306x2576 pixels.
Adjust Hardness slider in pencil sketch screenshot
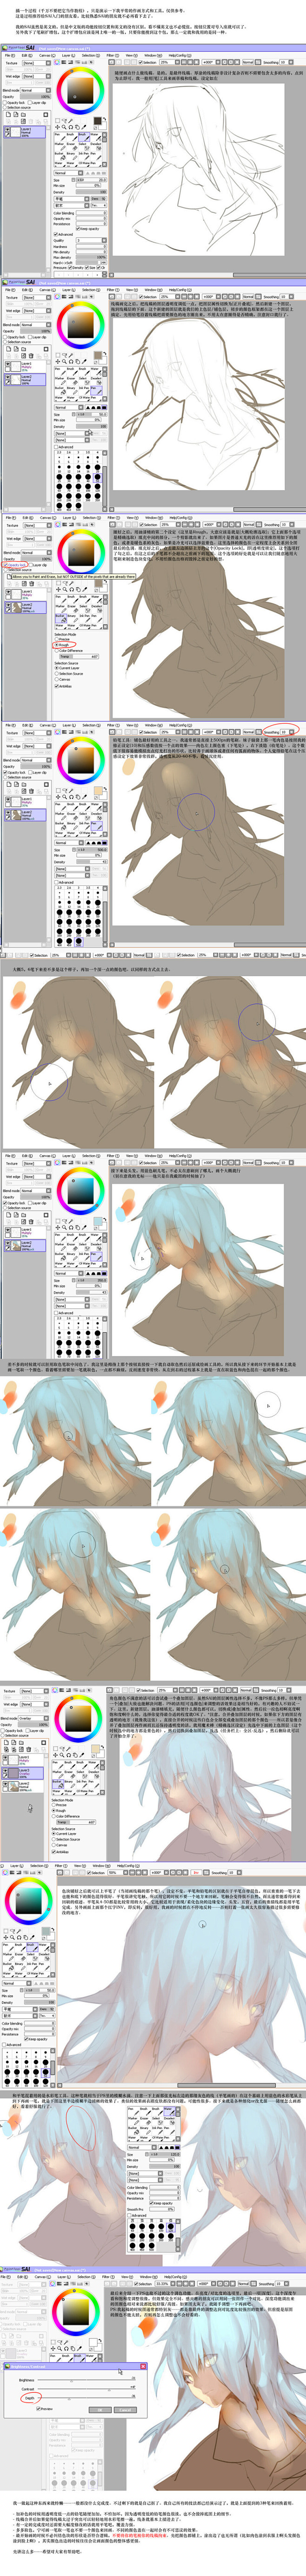tap(91, 246)
